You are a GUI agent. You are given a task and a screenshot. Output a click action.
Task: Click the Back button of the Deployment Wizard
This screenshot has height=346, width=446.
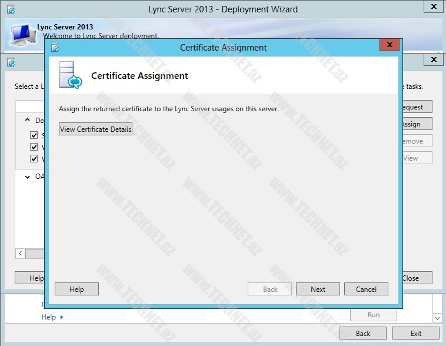coord(363,333)
